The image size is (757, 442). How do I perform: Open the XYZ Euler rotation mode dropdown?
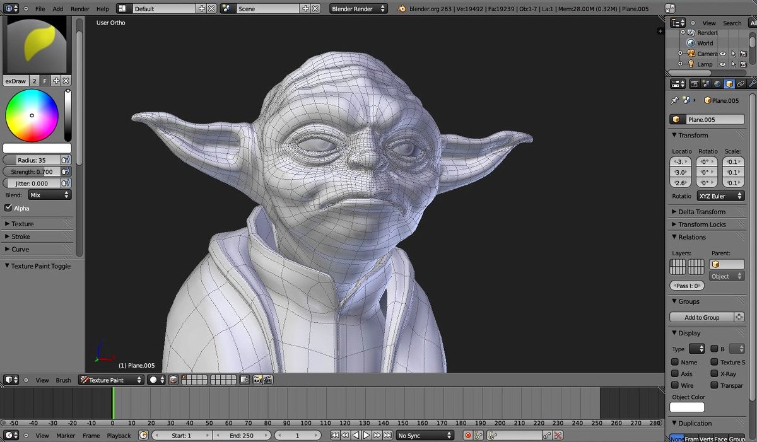click(720, 196)
